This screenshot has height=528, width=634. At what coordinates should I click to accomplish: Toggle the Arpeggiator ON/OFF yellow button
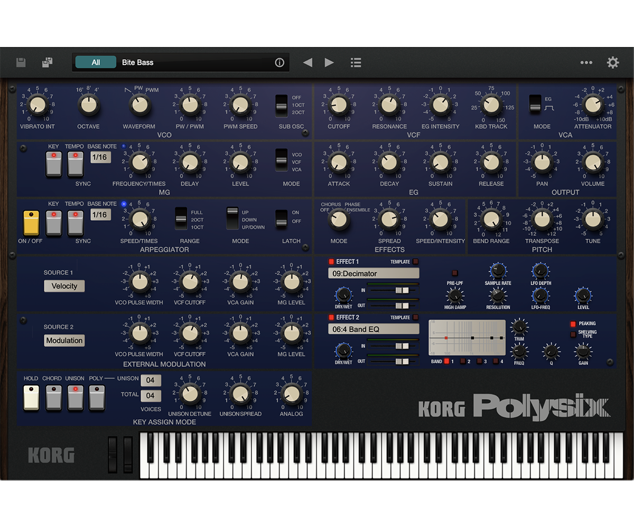[31, 222]
